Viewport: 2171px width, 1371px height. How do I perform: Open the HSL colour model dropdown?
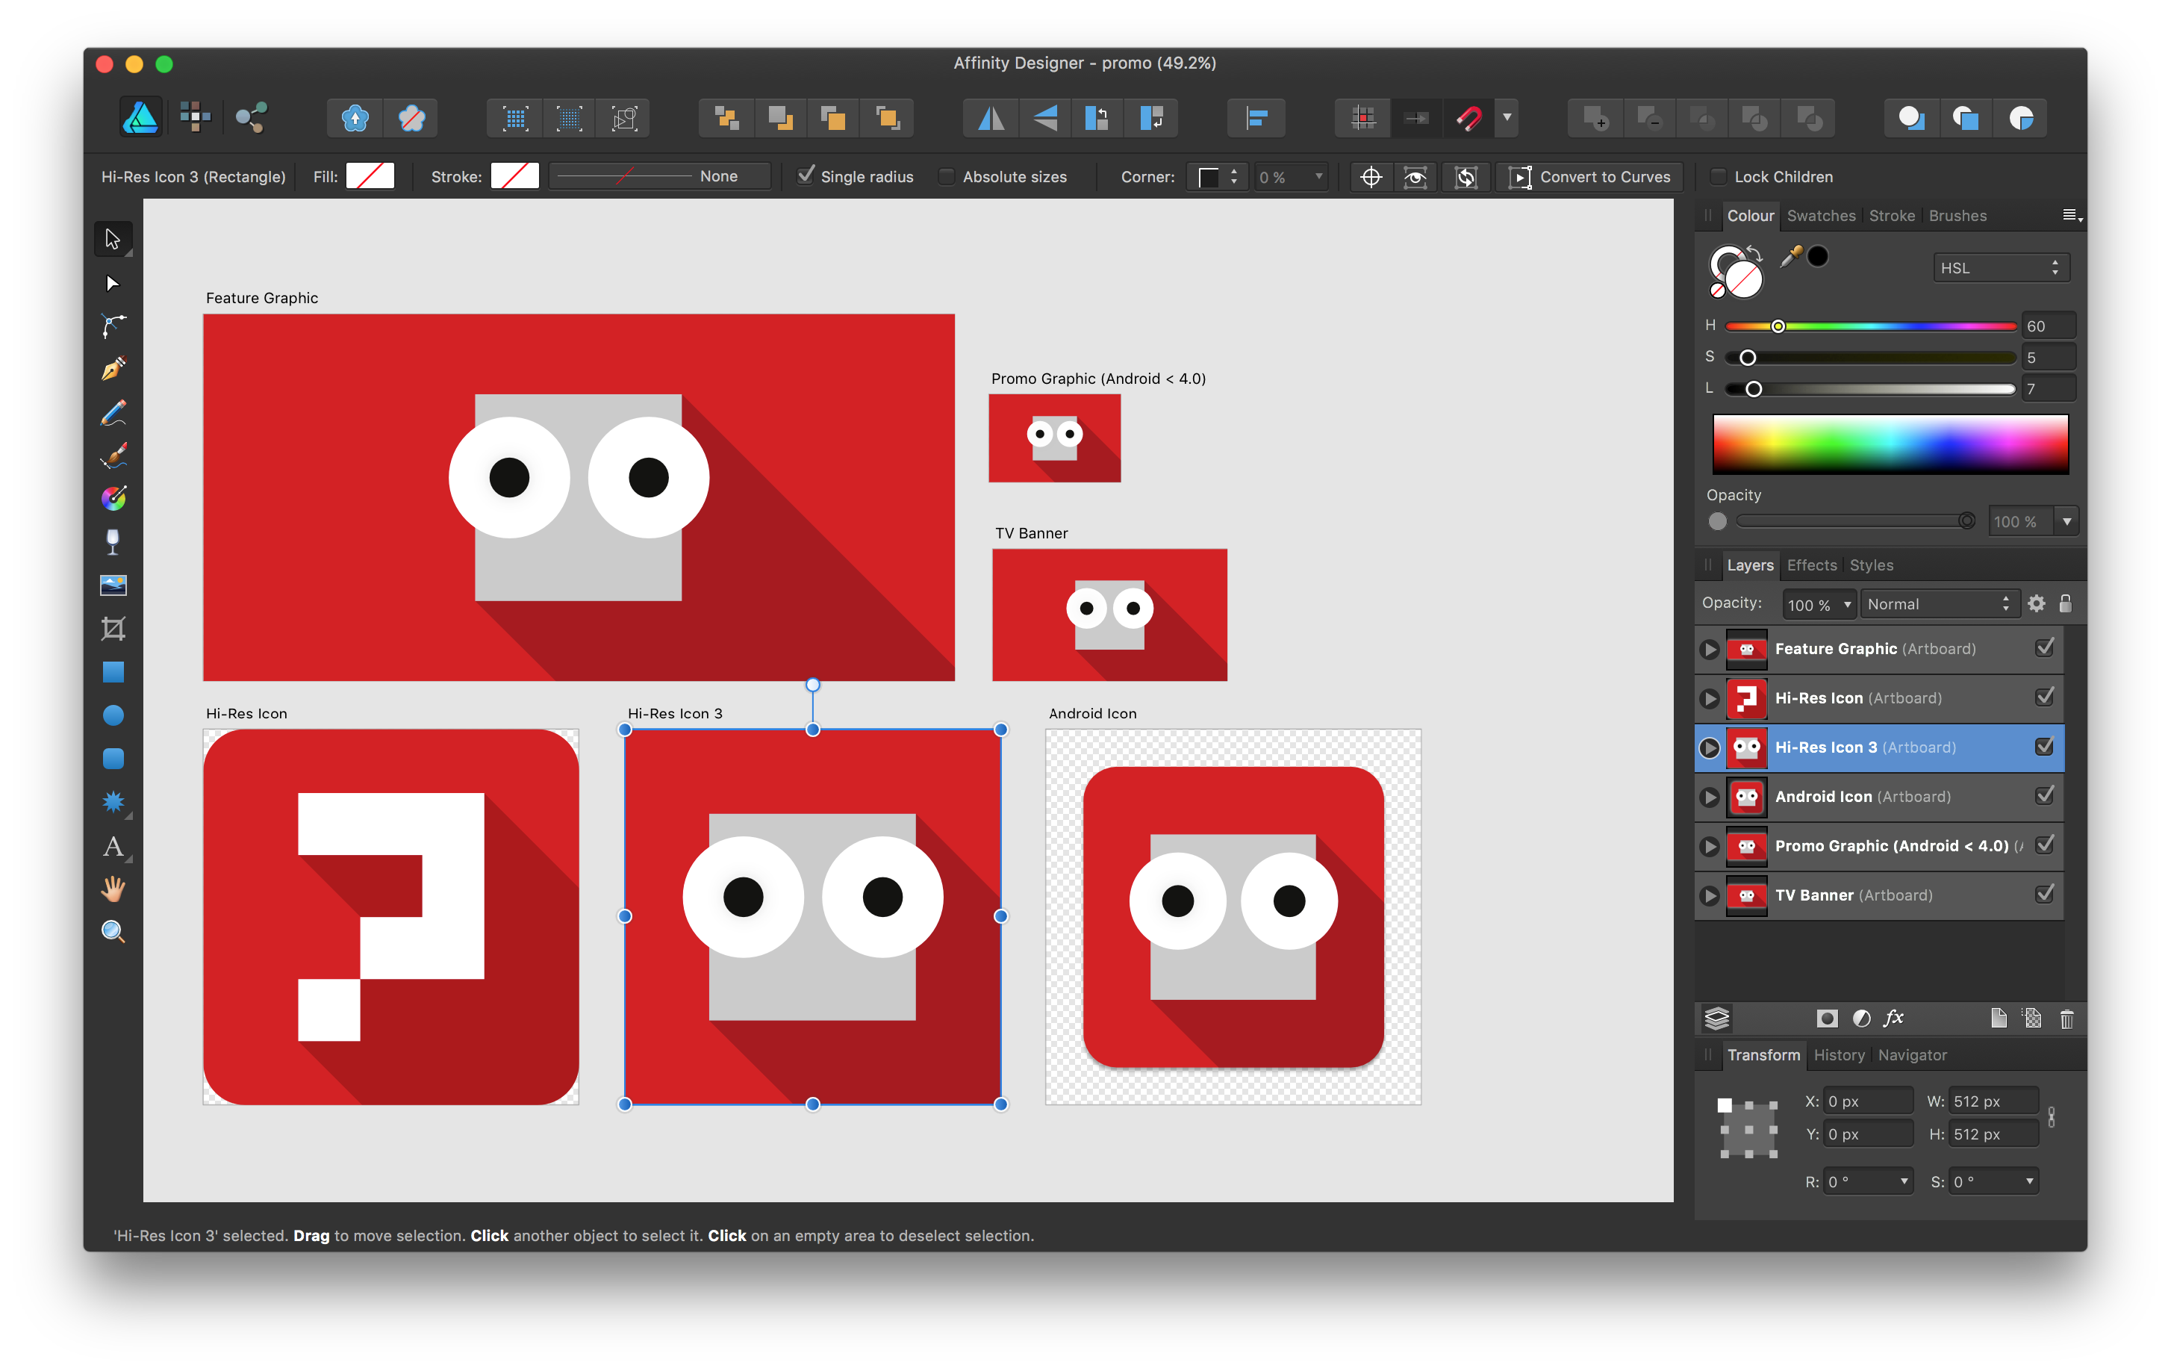click(x=2000, y=268)
